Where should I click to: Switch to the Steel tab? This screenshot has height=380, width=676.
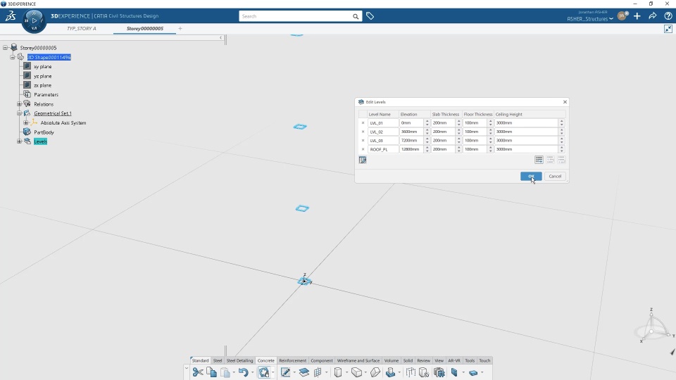pos(218,360)
